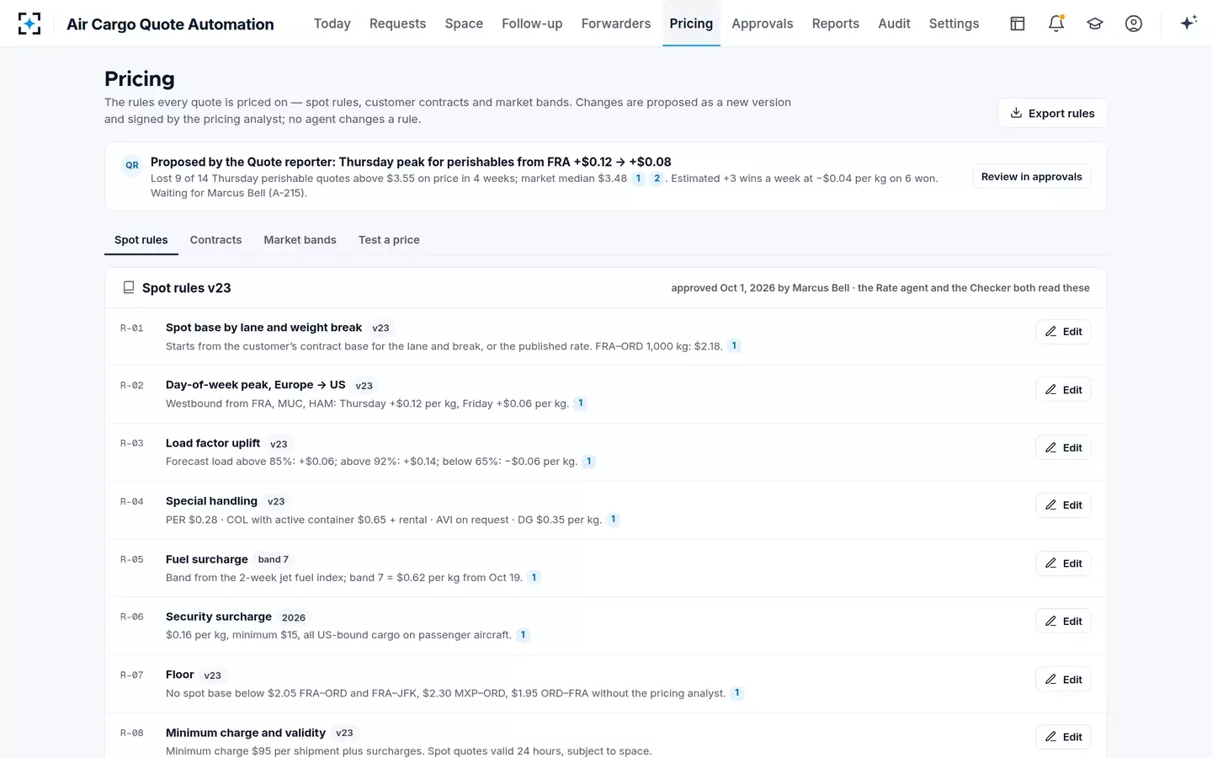Image resolution: width=1212 pixels, height=758 pixels.
Task: Open citation 2 in the proposal banner
Action: 656,179
